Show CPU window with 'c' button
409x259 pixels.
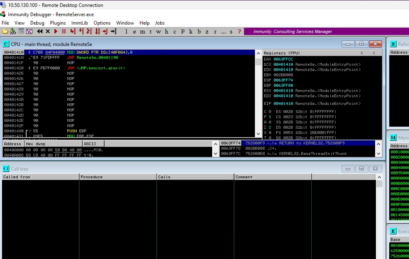(x=175, y=31)
